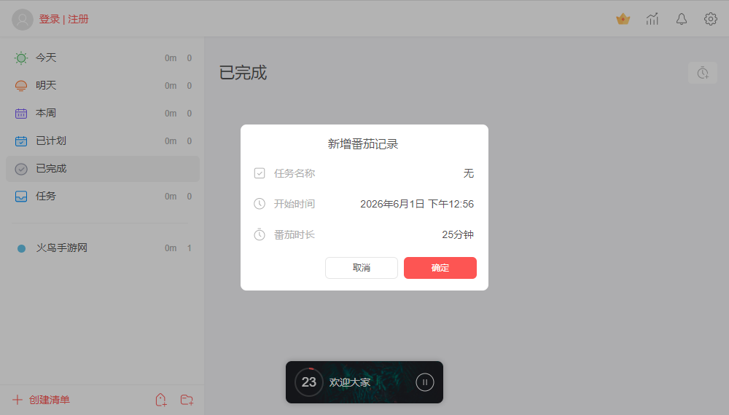This screenshot has width=729, height=415.
Task: Click the 确定 button
Action: 440,268
